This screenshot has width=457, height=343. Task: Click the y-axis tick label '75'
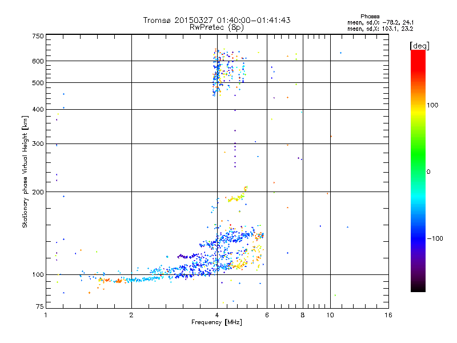pos(40,306)
